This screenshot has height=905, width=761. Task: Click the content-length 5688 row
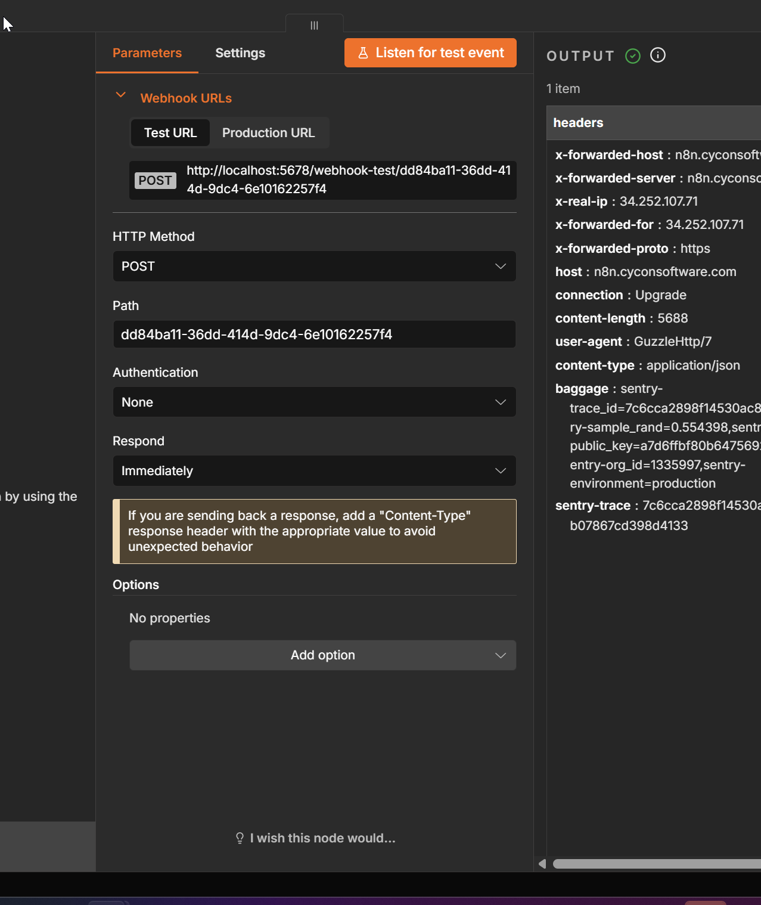click(622, 318)
